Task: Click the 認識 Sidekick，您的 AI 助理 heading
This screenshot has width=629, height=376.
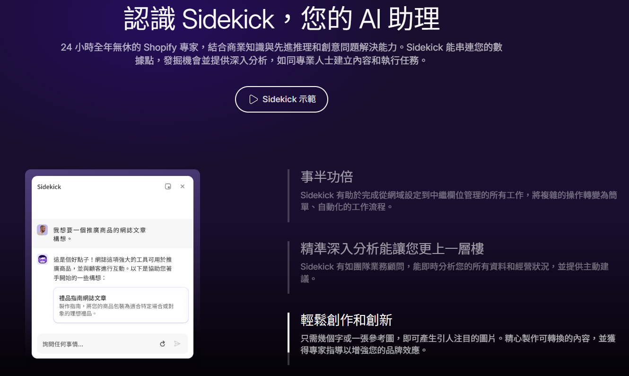Action: click(282, 19)
